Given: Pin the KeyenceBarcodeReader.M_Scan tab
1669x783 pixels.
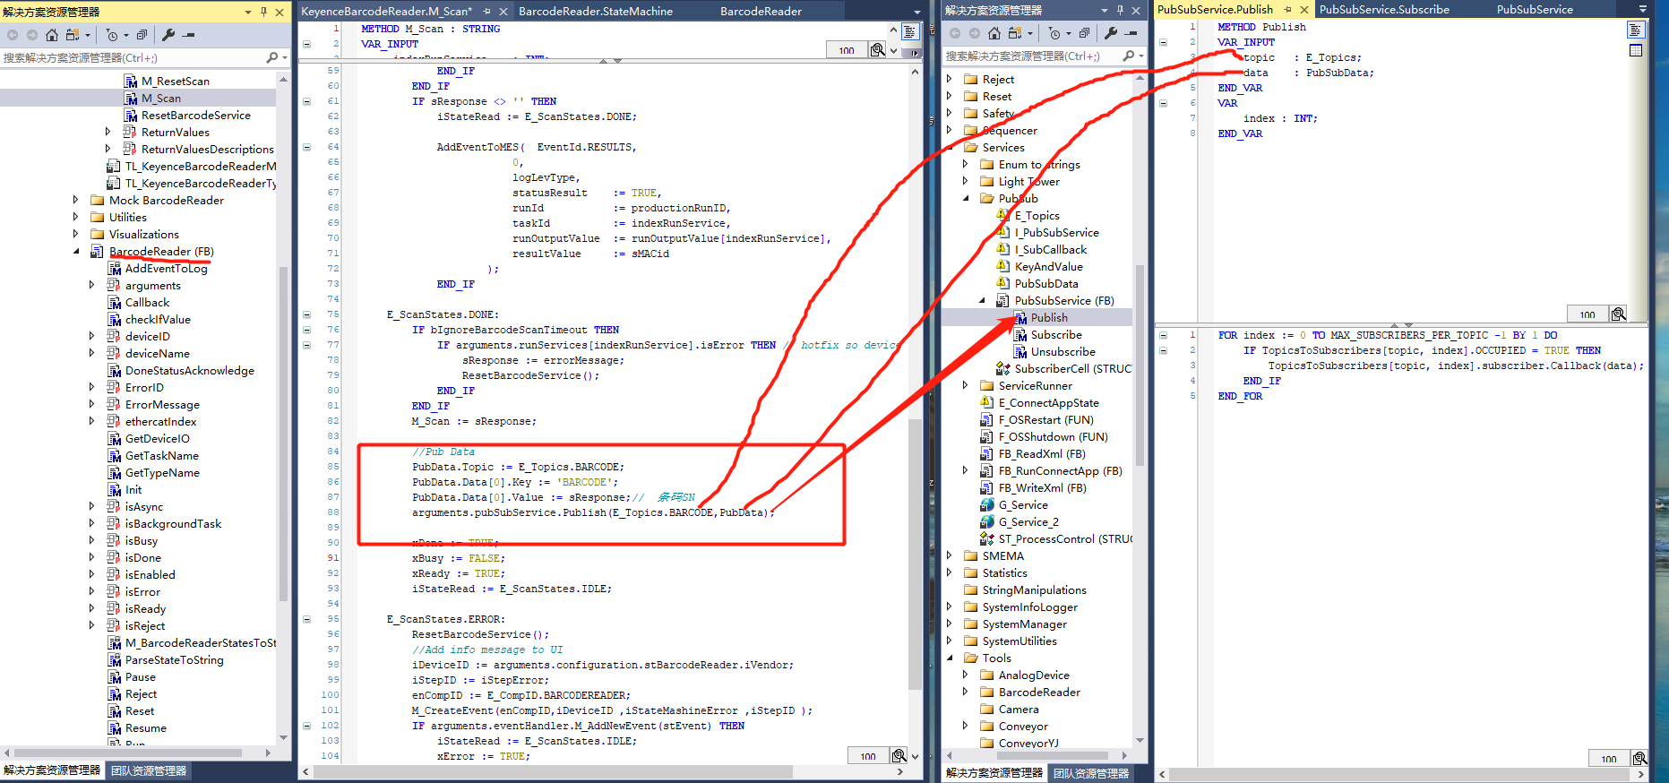Looking at the screenshot, I should click(486, 11).
